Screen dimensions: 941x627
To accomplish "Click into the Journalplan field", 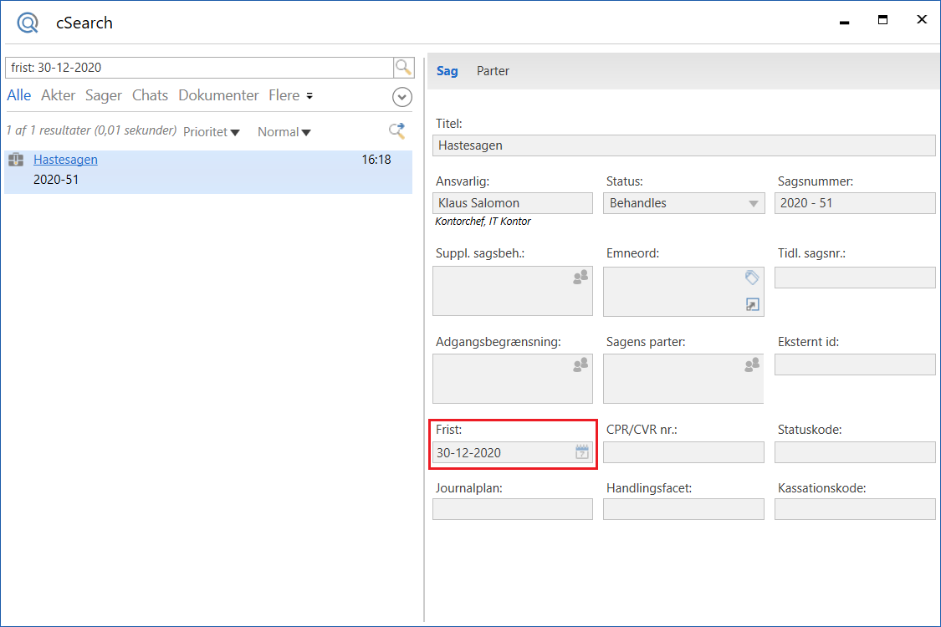I will coord(512,509).
